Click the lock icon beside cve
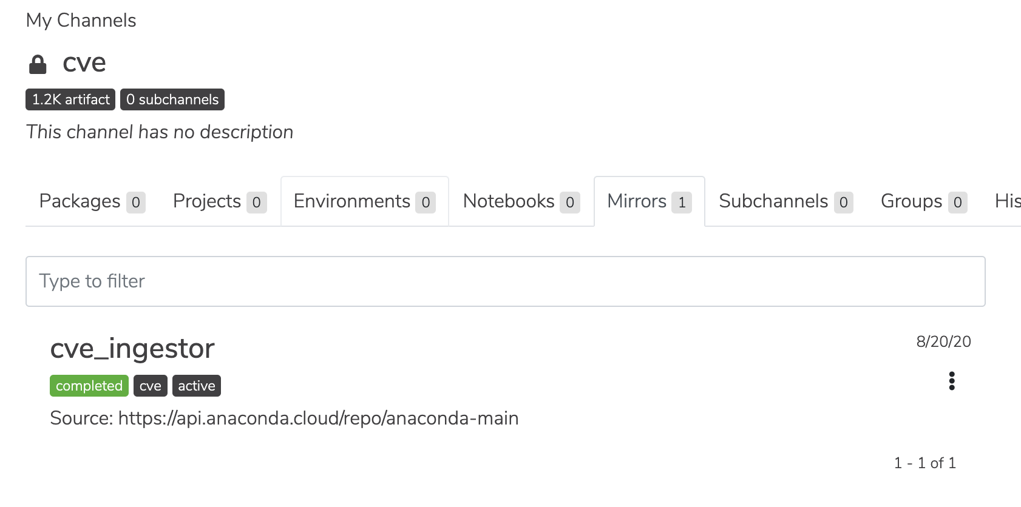 (x=38, y=64)
